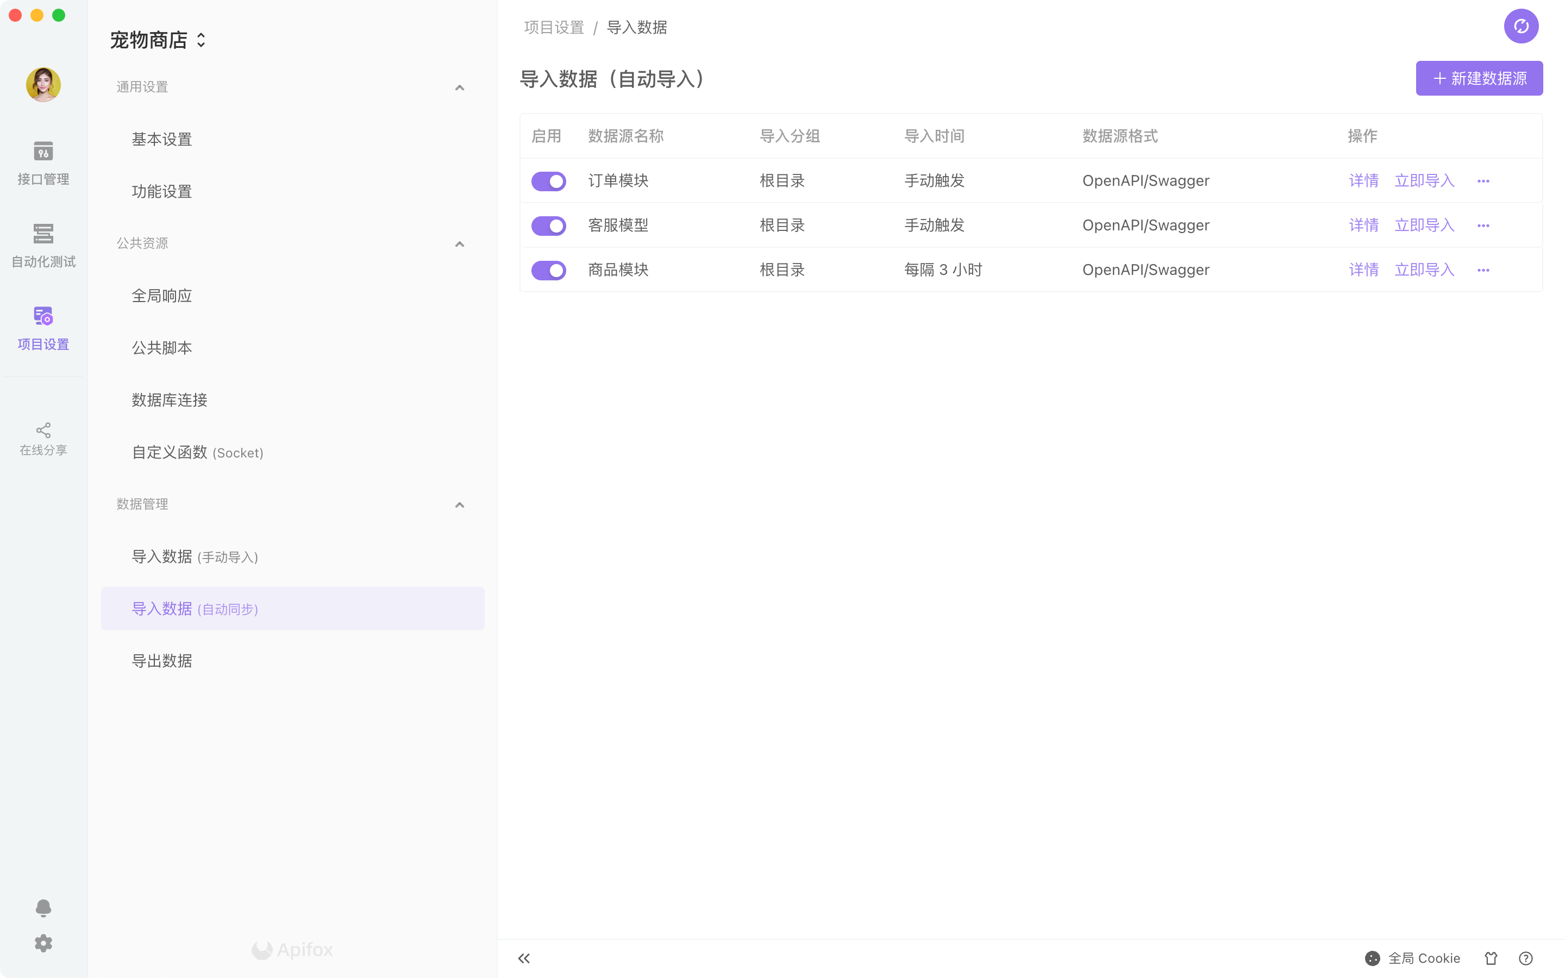
Task: Disable the 客服模型 data source toggle
Action: [x=548, y=225]
